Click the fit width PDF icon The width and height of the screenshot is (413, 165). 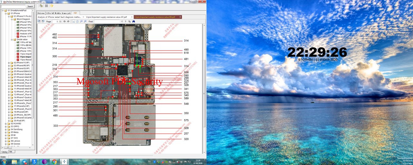[x=74, y=21]
